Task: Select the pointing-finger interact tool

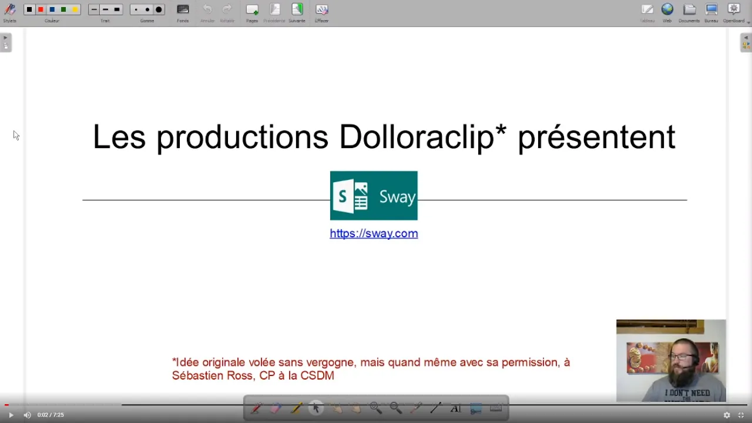Action: tap(336, 408)
